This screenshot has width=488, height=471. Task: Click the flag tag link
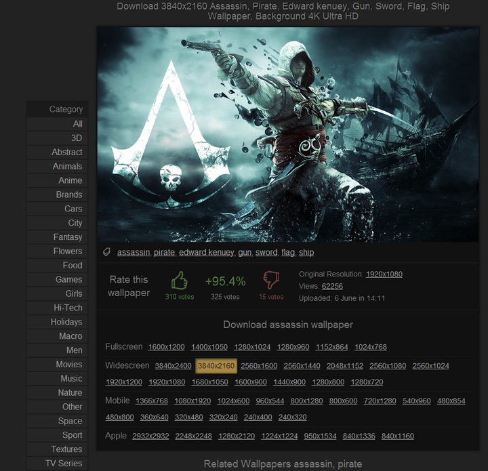pyautogui.click(x=288, y=252)
